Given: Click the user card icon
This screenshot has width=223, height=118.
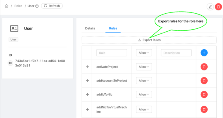Looking at the screenshot, I should (x=14, y=28).
